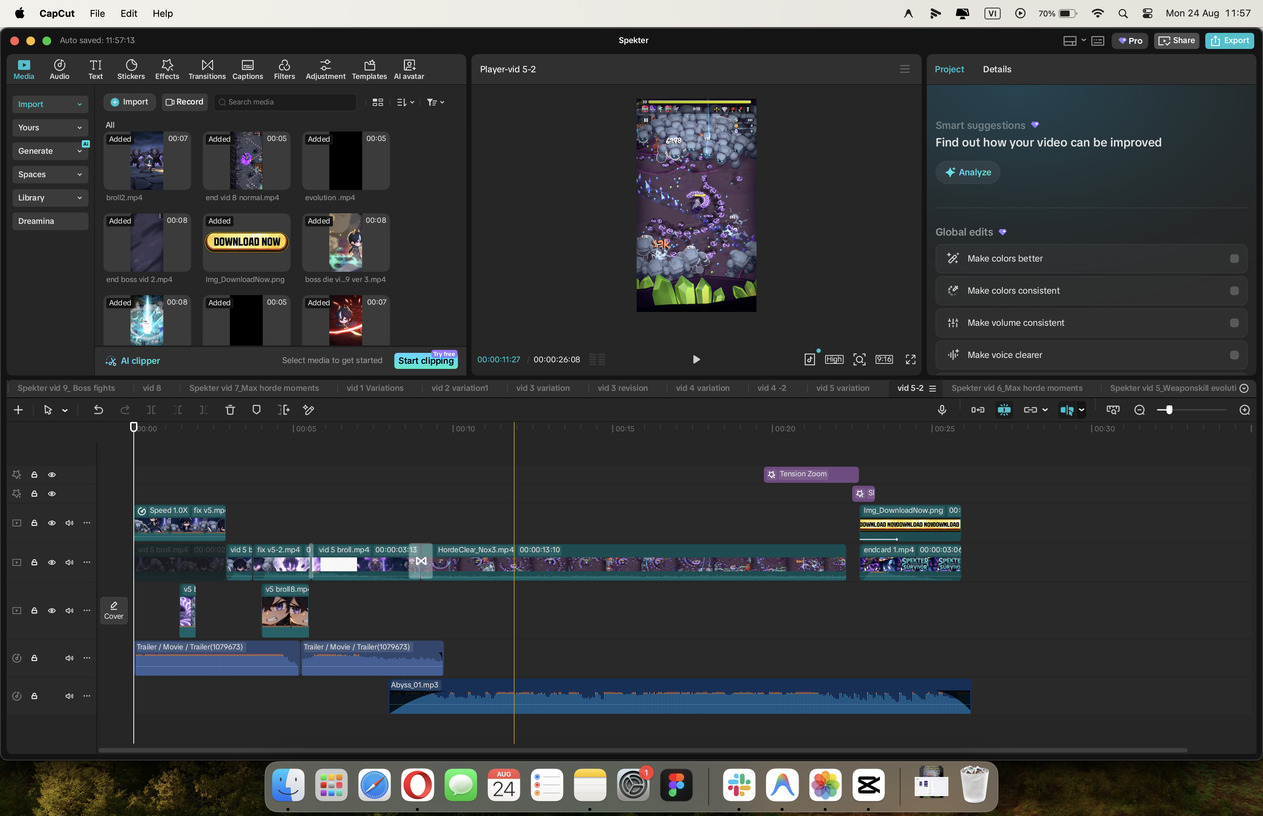Click the Search media input field
Image resolution: width=1263 pixels, height=816 pixels.
pyautogui.click(x=285, y=102)
